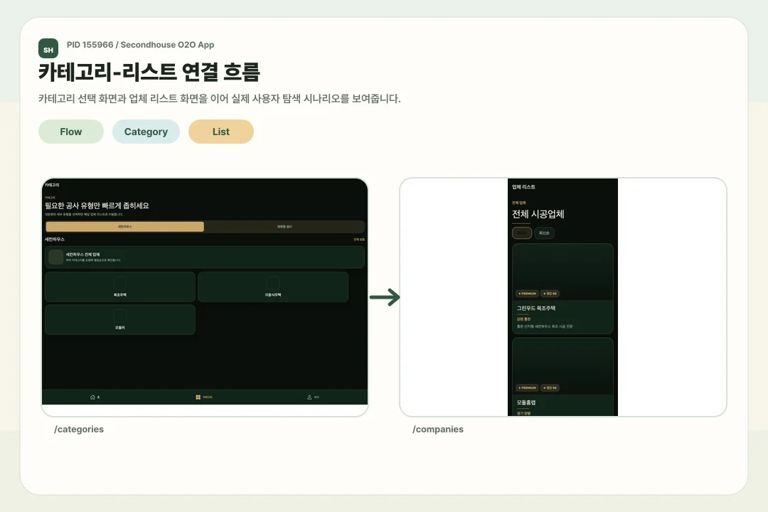Click the /companies caption
This screenshot has width=768, height=512.
coord(438,430)
